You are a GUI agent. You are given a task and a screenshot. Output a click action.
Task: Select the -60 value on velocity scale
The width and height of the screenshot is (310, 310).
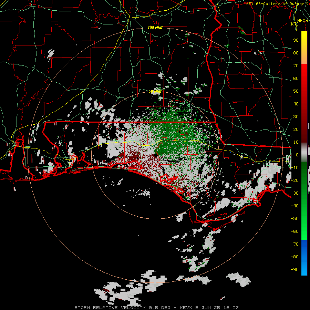294,231
